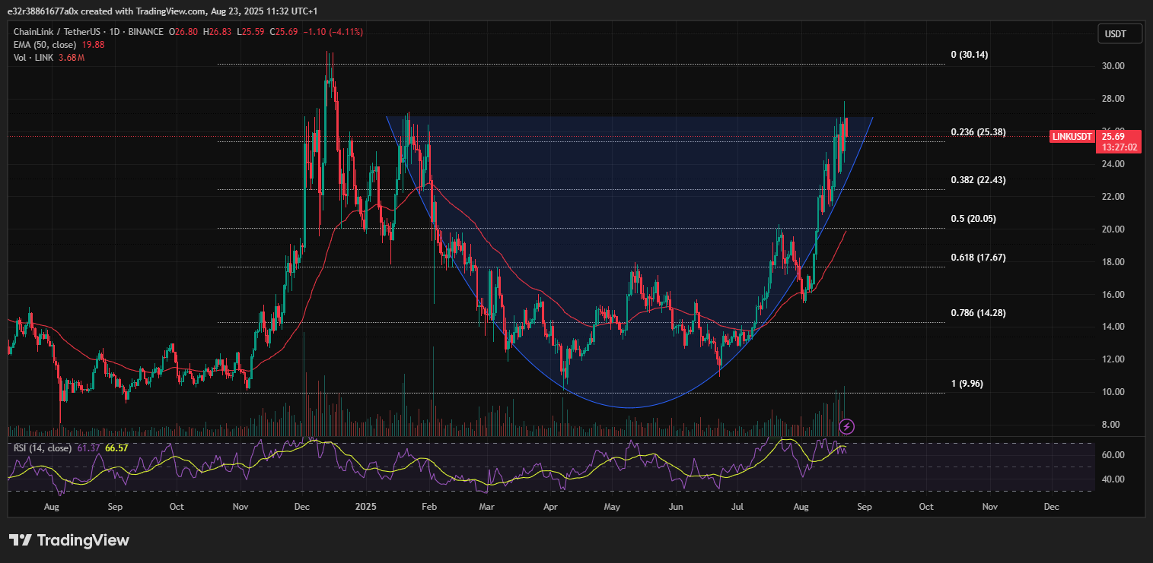Click the 28.00 price axis label
Screen dimensions: 1153x563
click(x=1114, y=99)
